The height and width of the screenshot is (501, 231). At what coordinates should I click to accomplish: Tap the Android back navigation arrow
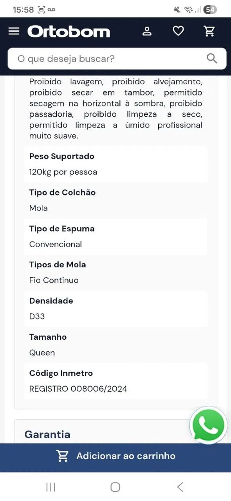[180, 487]
